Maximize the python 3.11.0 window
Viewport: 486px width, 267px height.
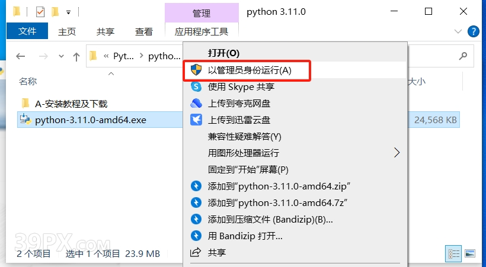coord(429,12)
